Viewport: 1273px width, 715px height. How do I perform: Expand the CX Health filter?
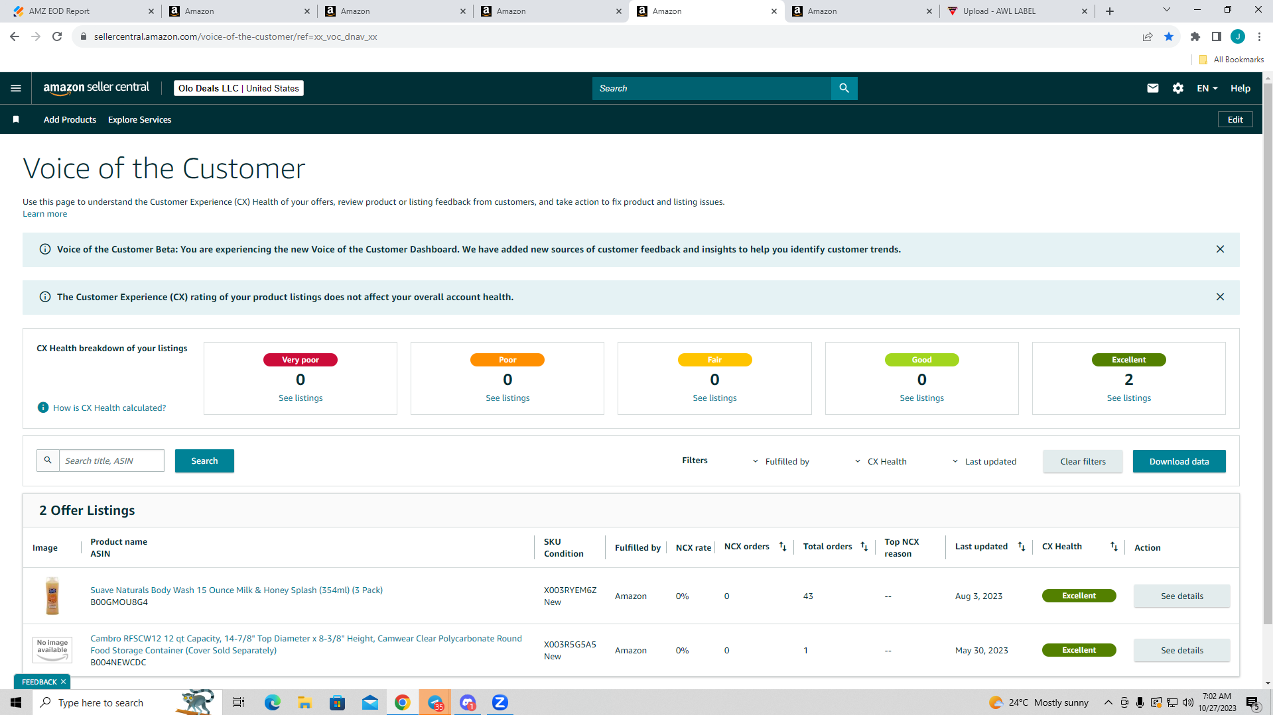(880, 462)
